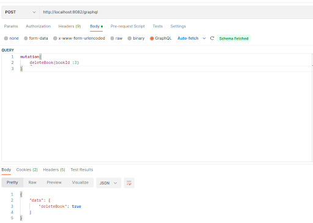Select the form-data radio button
The height and width of the screenshot is (223, 313).
(x=26, y=38)
